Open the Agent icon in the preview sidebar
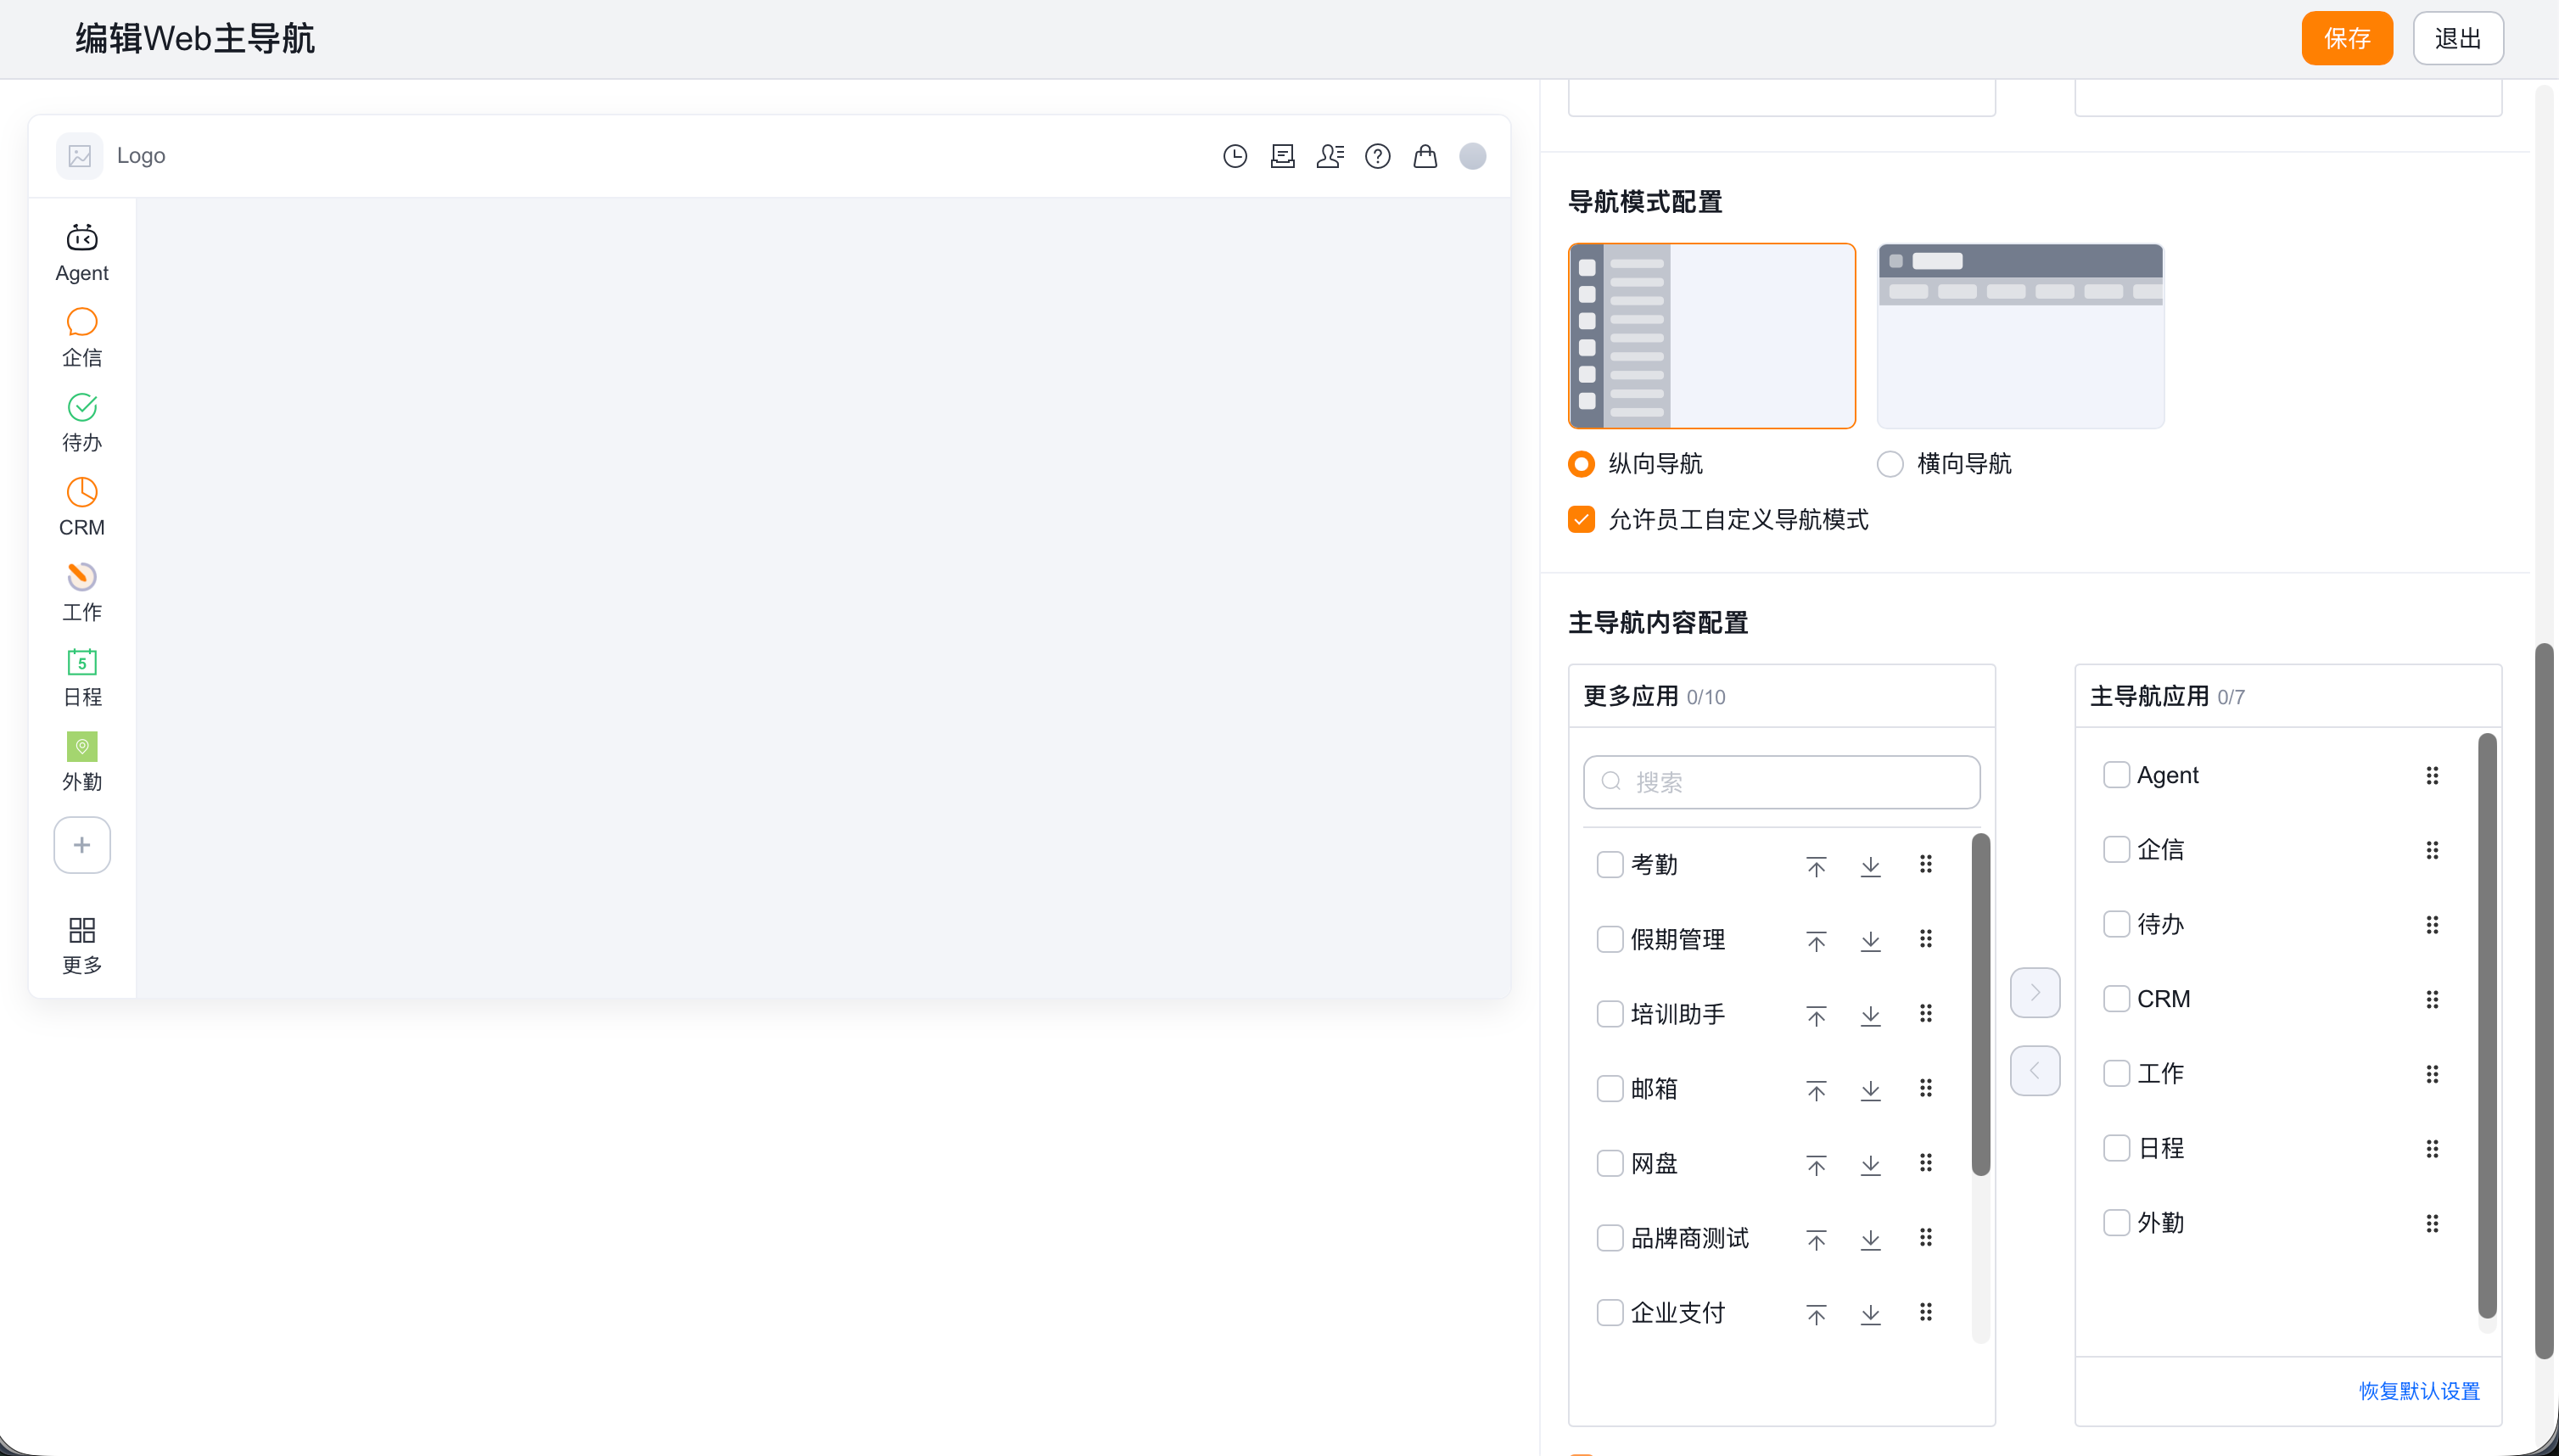Viewport: 2559px width, 1456px height. (x=82, y=238)
